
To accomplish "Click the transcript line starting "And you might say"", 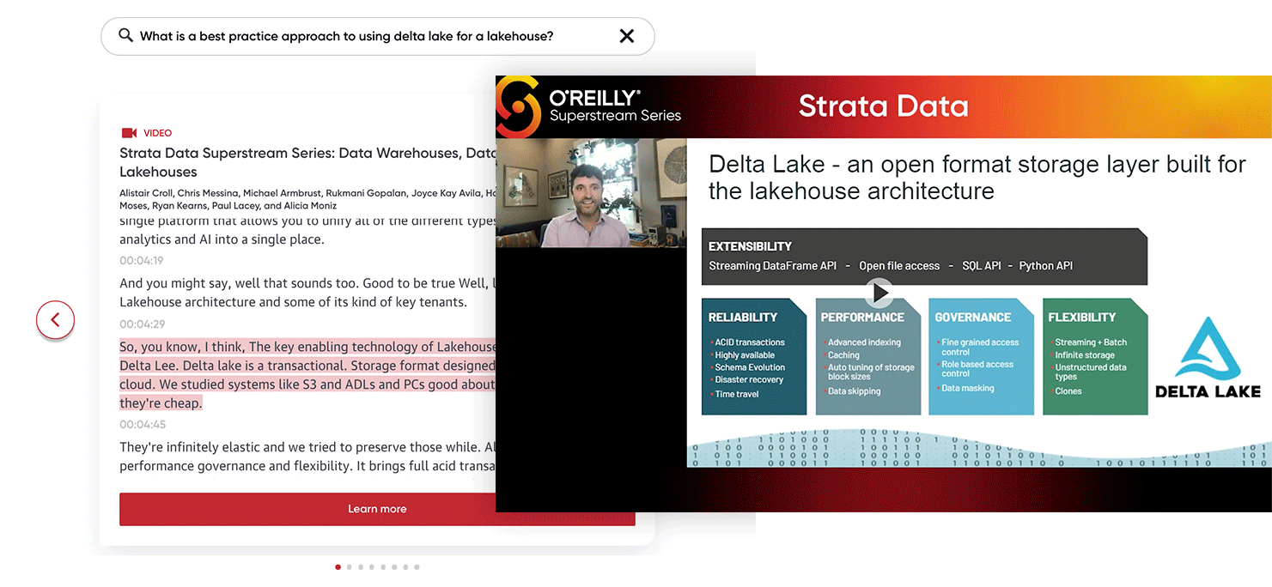I will point(307,293).
